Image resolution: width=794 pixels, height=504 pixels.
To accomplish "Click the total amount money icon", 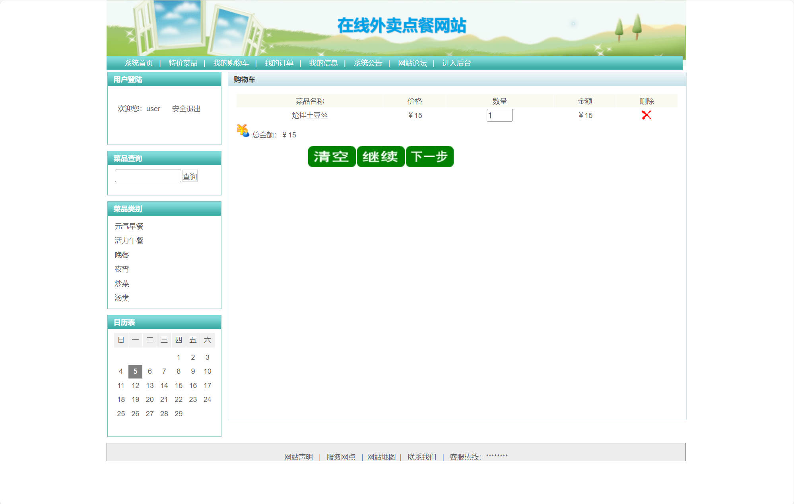I will (x=243, y=130).
